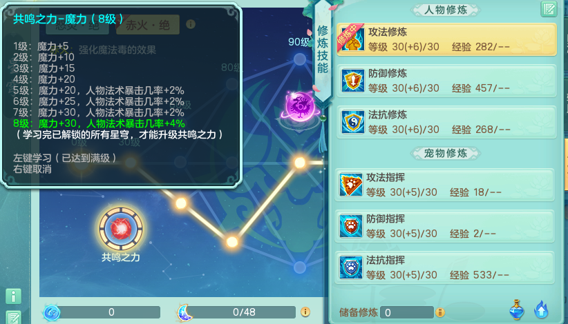Image resolution: width=568 pixels, height=324 pixels.
Task: Click the blue flame upgrade arrow icon
Action: (x=542, y=310)
